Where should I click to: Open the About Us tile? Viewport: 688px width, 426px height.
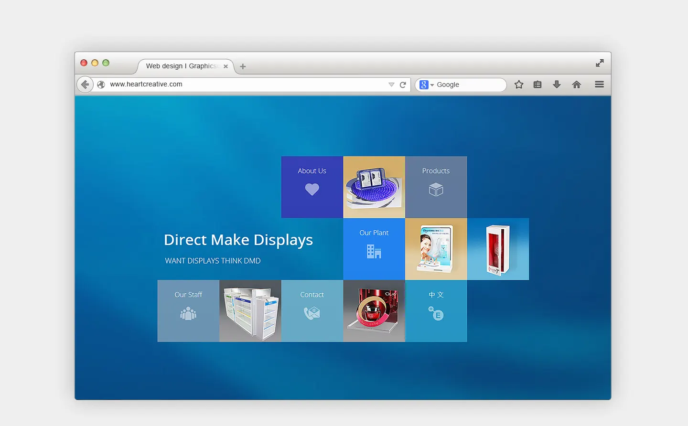[312, 187]
